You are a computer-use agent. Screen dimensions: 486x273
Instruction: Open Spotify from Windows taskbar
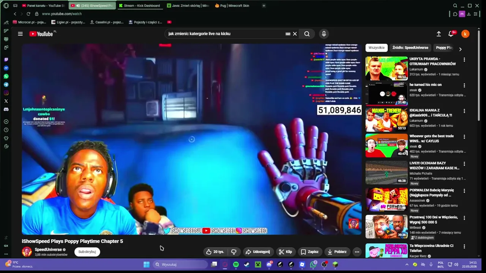click(236, 264)
